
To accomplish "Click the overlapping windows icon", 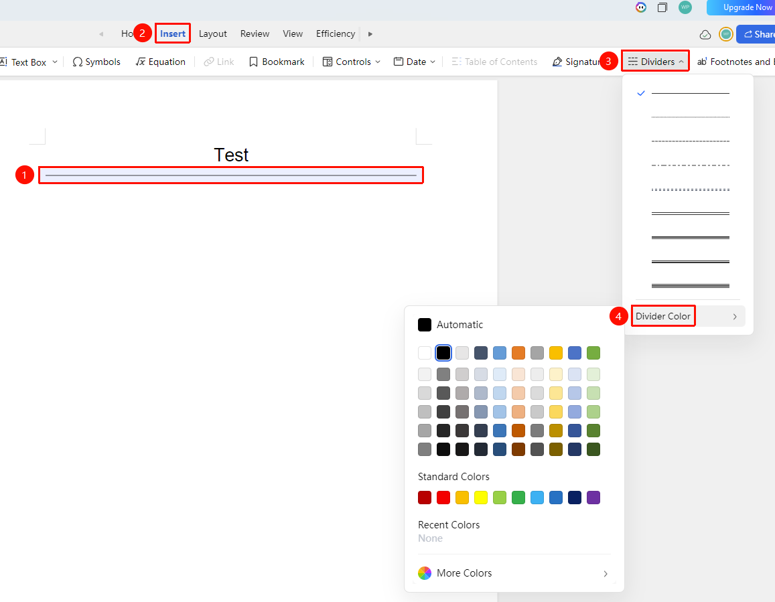I will click(662, 7).
